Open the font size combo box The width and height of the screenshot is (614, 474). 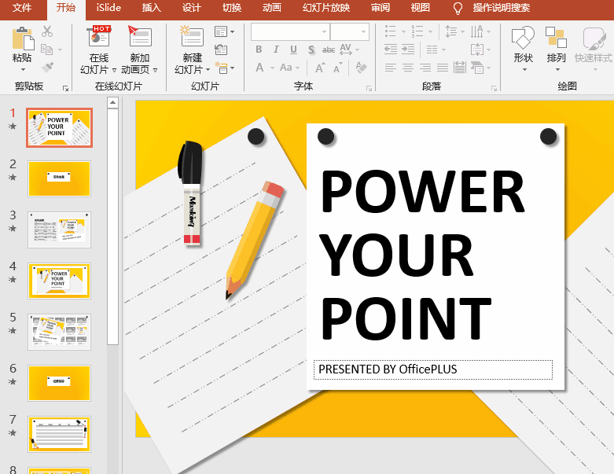click(350, 31)
